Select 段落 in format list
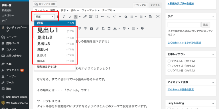Screen dimensions: 219x109 coord(55,23)
